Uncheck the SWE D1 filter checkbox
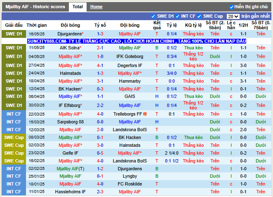Screen dimensions: 273x197 tap(153, 16)
